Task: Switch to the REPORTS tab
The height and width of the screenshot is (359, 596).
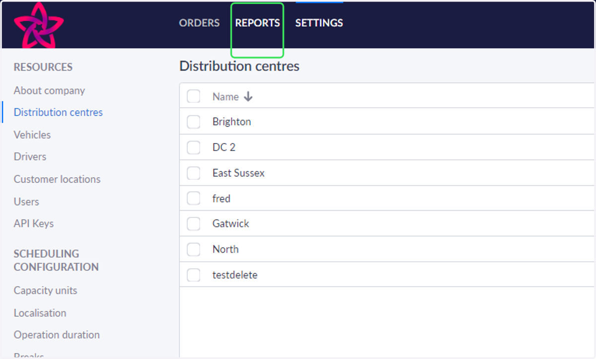Action: tap(257, 23)
